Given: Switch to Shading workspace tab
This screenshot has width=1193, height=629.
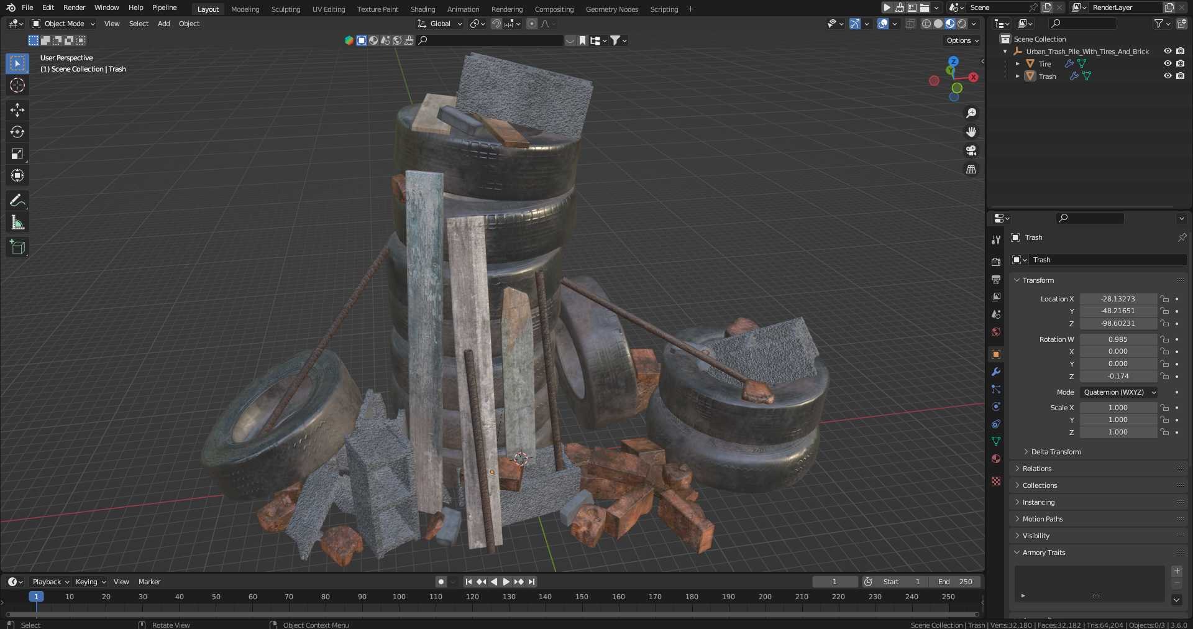Looking at the screenshot, I should pyautogui.click(x=423, y=9).
